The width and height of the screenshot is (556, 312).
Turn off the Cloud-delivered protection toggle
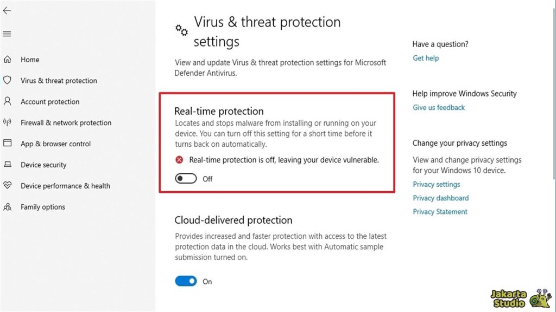click(x=185, y=281)
